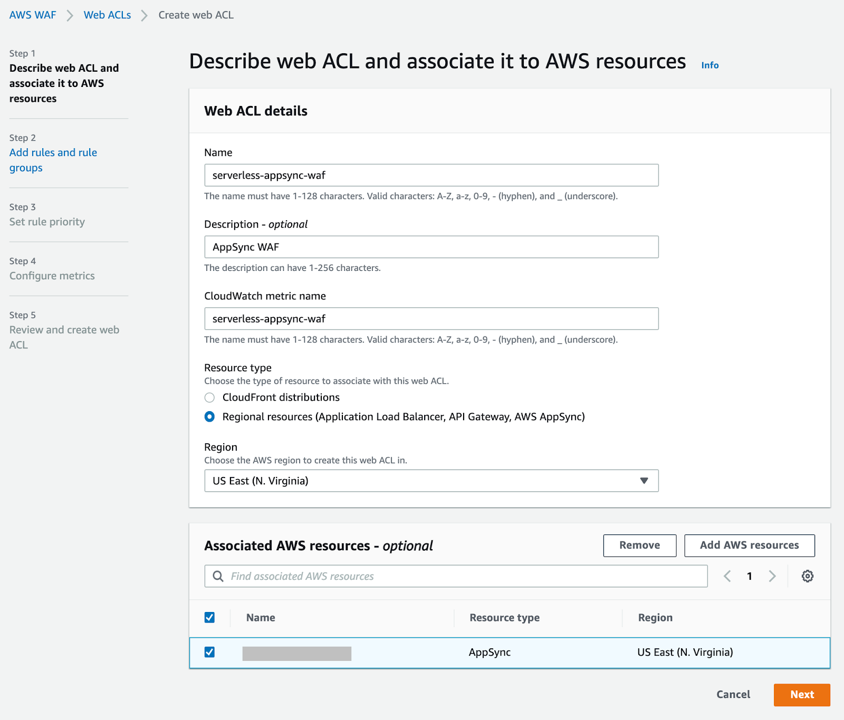The width and height of the screenshot is (844, 720).
Task: Click Add AWS resources button
Action: coord(749,546)
